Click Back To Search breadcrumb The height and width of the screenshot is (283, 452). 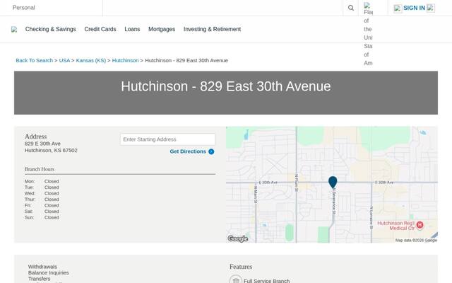tap(35, 60)
